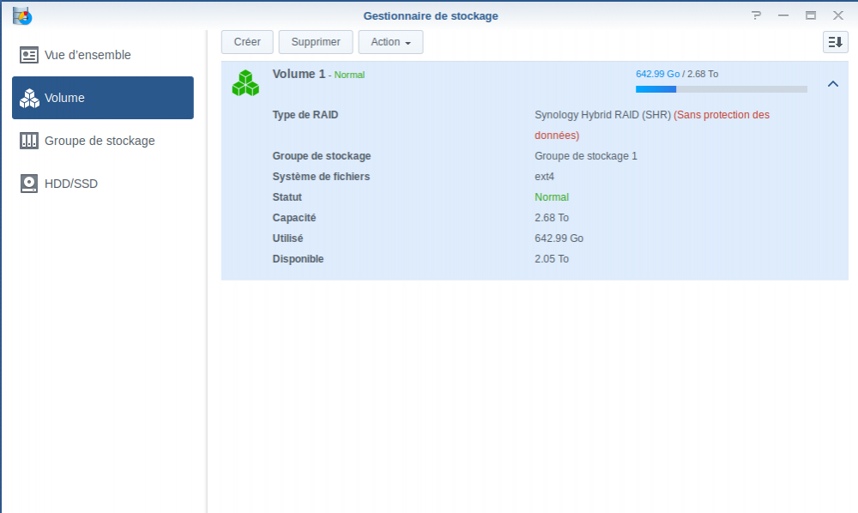Click the Groupe de stockage sidebar icon
The image size is (858, 513).
click(x=29, y=141)
